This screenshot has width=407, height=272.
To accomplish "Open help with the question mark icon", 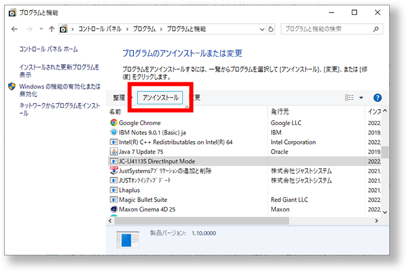I will 377,98.
